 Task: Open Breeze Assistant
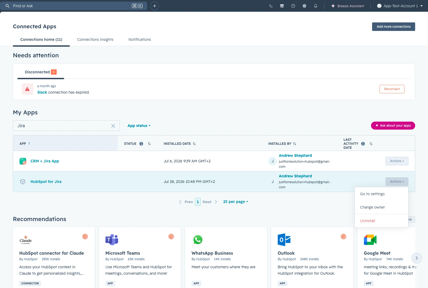click(x=347, y=6)
